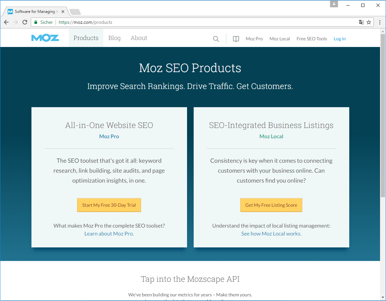Click Get My Free Listing Score button
Screen dimensions: 386x301
(x=271, y=205)
